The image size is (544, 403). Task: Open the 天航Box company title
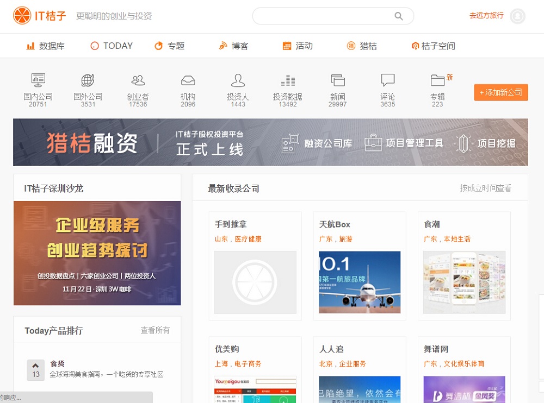(x=335, y=224)
